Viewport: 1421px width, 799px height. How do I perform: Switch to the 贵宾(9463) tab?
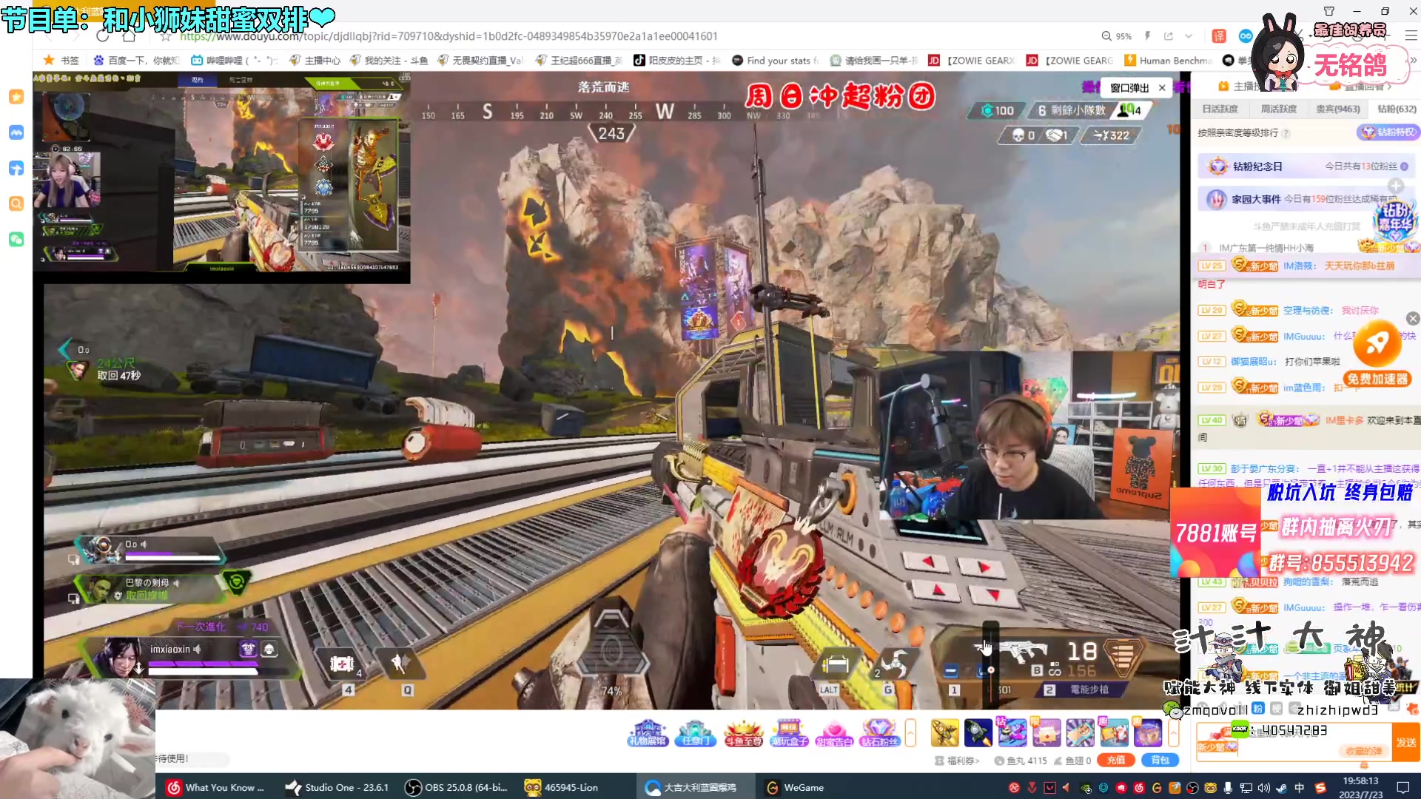click(x=1337, y=109)
